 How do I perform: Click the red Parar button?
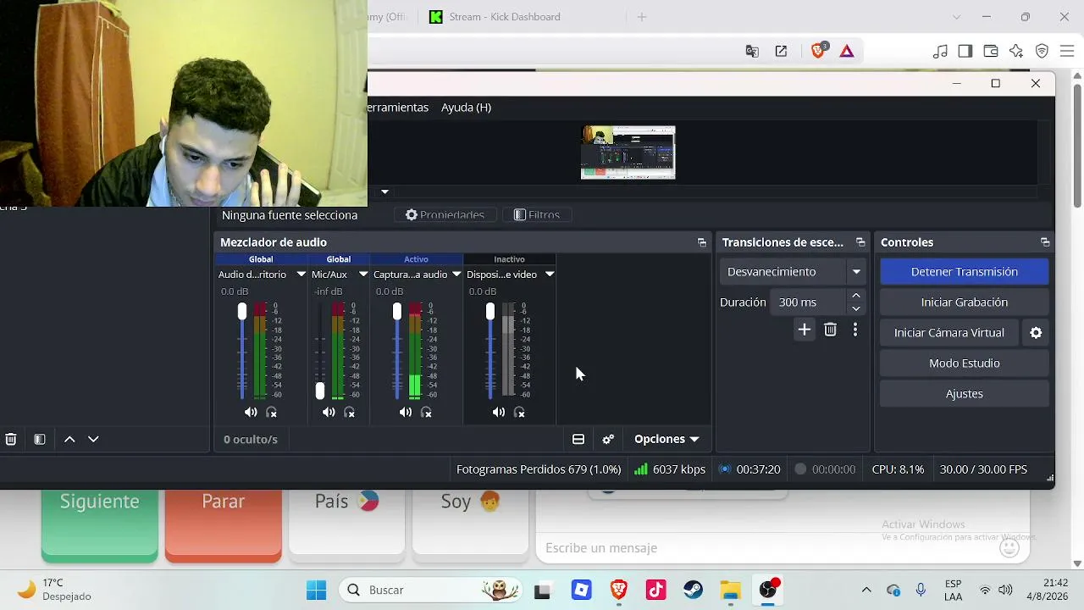tap(224, 524)
